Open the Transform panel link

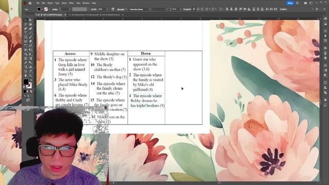[x=283, y=9]
